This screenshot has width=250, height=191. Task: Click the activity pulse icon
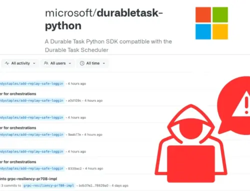point(7,63)
